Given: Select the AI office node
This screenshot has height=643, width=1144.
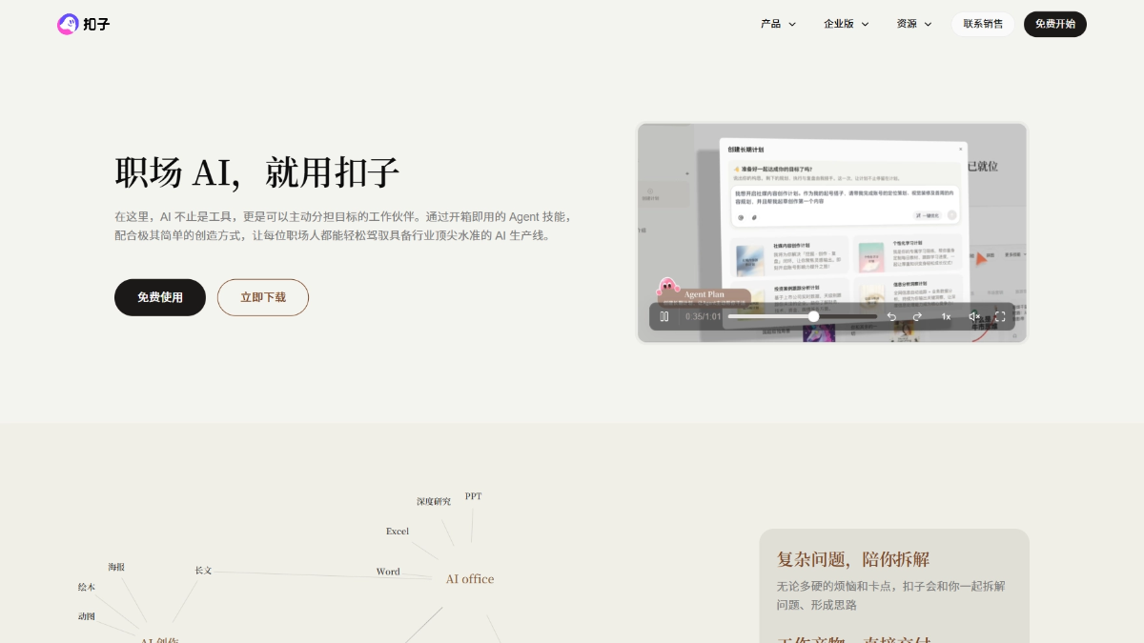Looking at the screenshot, I should click(x=470, y=579).
